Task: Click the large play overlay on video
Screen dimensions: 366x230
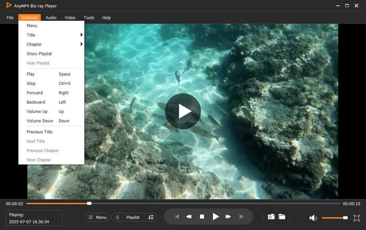Action: (x=183, y=111)
